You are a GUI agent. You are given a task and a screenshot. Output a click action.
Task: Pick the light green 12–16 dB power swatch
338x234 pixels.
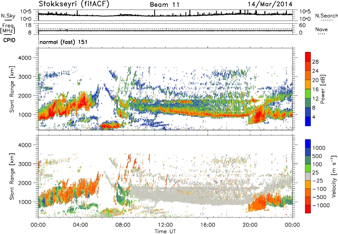[x=308, y=93]
